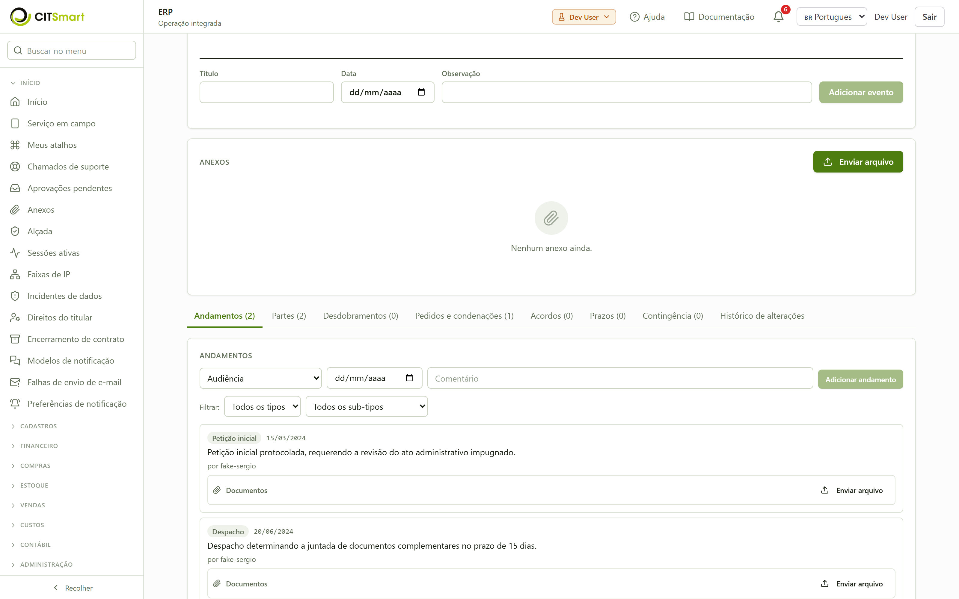Screen dimensions: 959x599
Task: Focus the Buscar no menu search field
Action: 72,51
